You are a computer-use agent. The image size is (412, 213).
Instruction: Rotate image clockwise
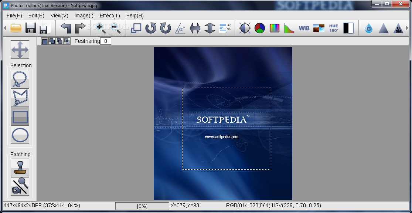point(166,28)
